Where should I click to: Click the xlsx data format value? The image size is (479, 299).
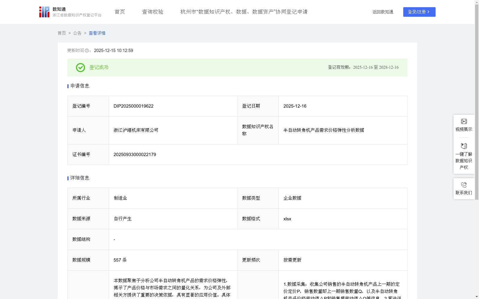pos(287,219)
